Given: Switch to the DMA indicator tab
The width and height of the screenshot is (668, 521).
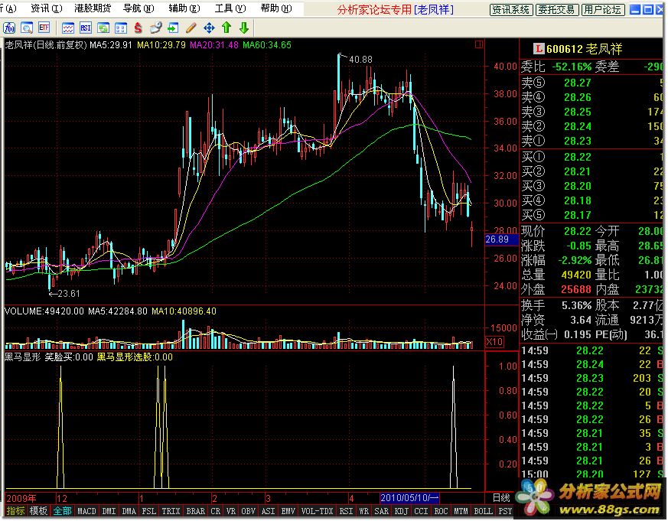Looking at the screenshot, I should tap(129, 511).
